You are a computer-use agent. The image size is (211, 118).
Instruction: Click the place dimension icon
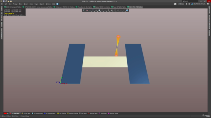point(118,10)
